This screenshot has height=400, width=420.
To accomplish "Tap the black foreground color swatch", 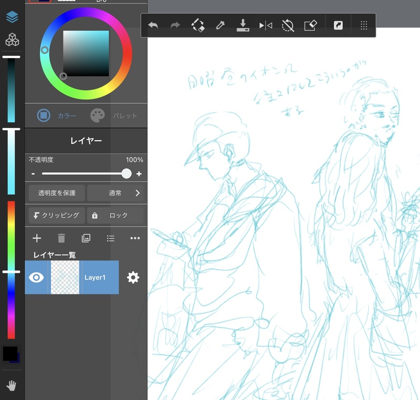I will pyautogui.click(x=10, y=353).
